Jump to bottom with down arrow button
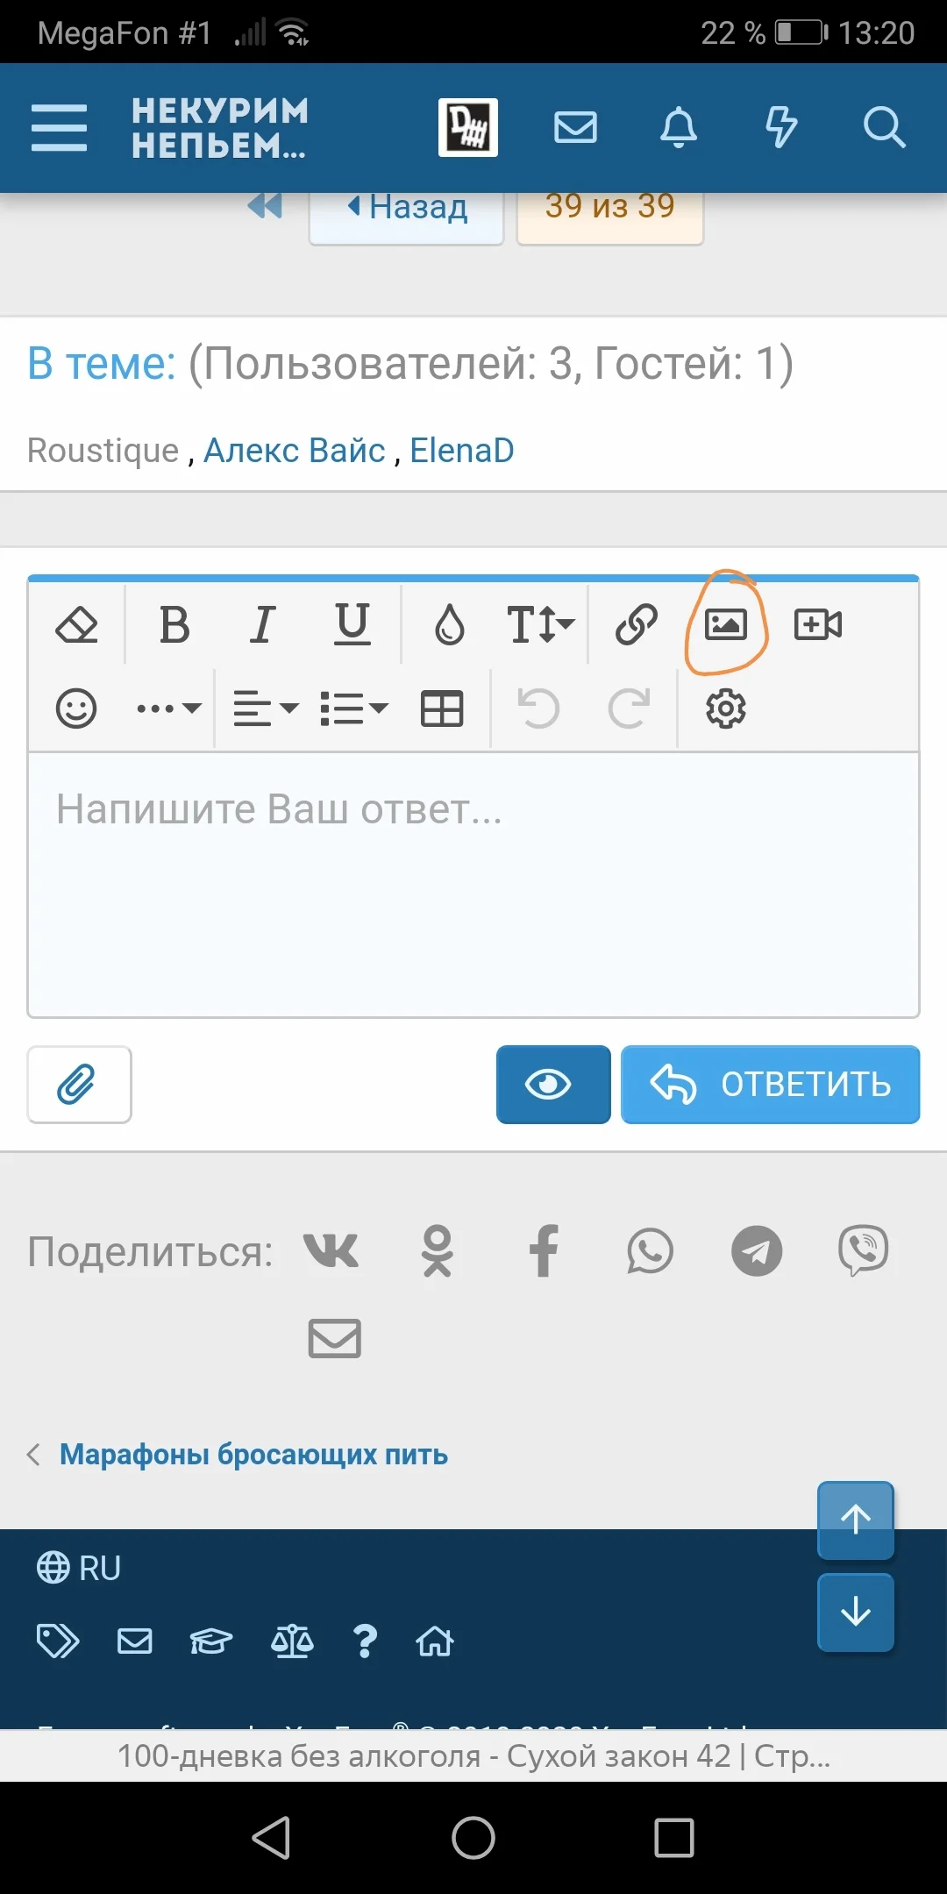The image size is (947, 1894). click(856, 1612)
